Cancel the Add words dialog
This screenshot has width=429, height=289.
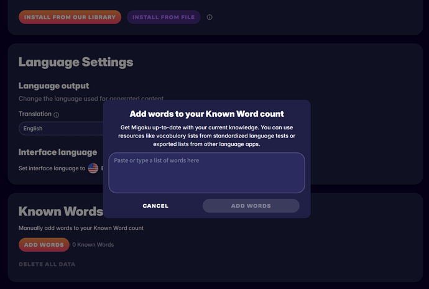point(155,206)
